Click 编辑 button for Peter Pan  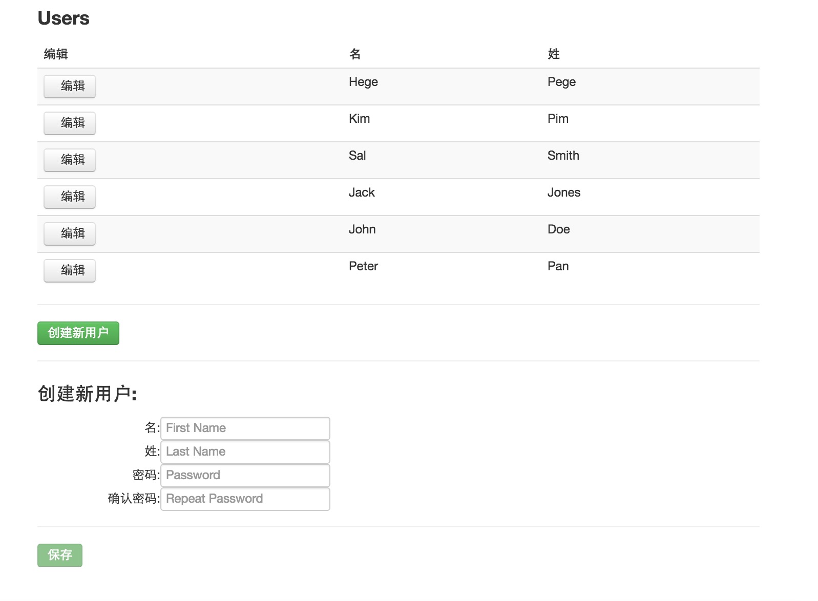(x=70, y=270)
